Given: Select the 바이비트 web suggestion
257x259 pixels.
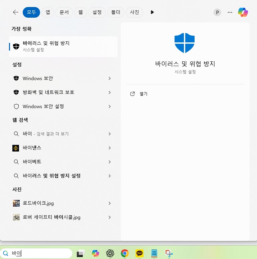Looking at the screenshot, I should pyautogui.click(x=63, y=162).
